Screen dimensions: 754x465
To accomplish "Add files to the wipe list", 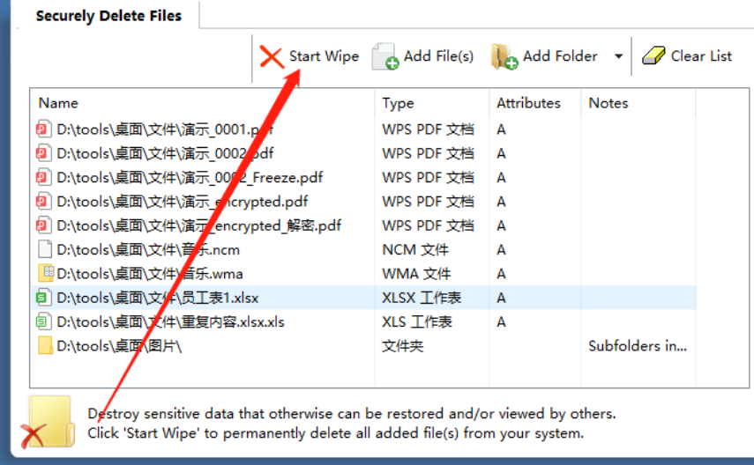I will [x=422, y=56].
